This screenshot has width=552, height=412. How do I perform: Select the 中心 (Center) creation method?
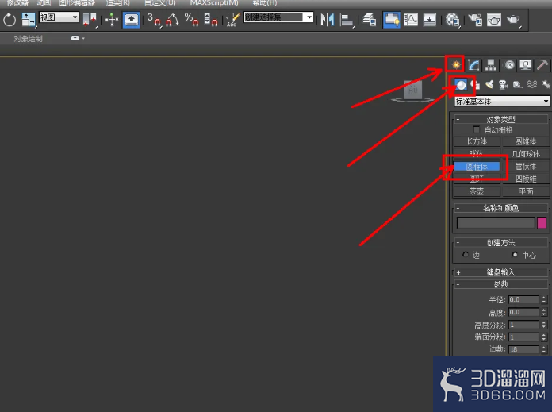516,255
